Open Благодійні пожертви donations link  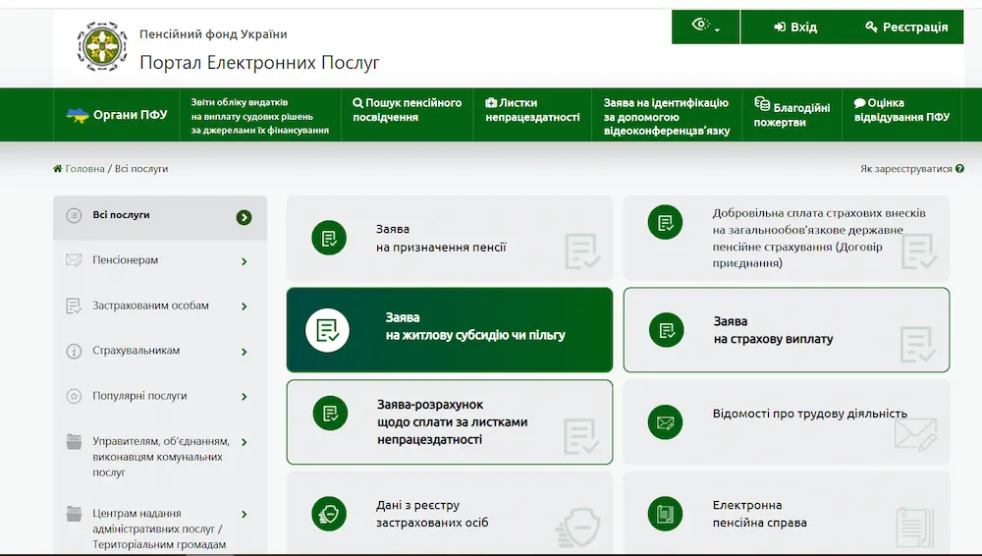pyautogui.click(x=791, y=115)
